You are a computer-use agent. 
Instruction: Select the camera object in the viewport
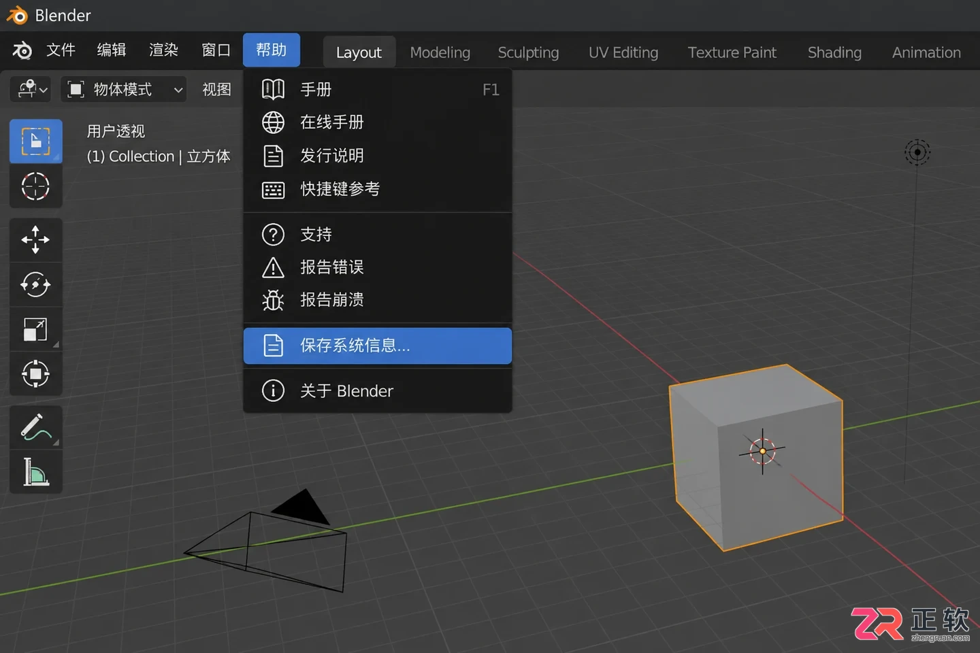pos(267,541)
